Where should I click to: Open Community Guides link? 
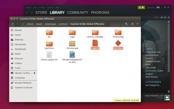[154, 71]
